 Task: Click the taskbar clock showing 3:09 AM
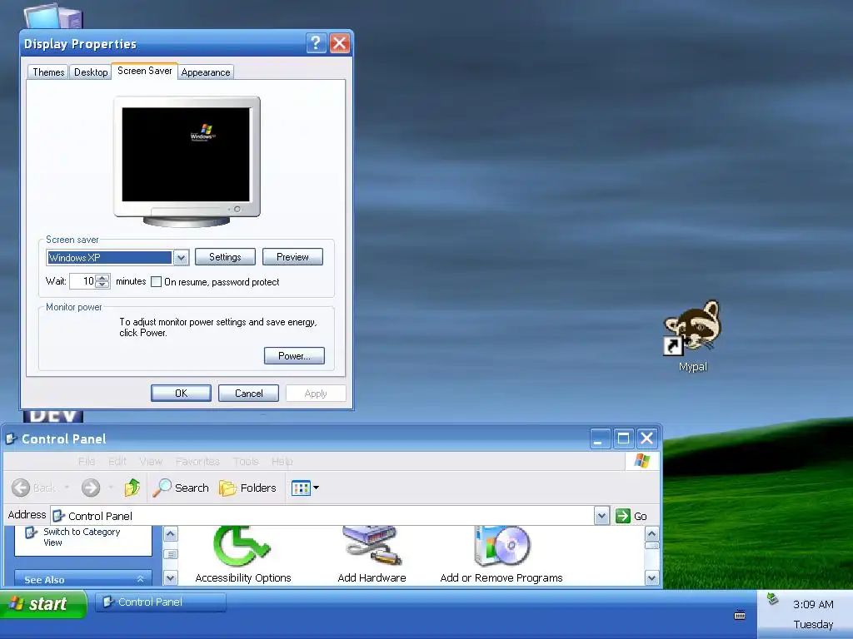tap(813, 604)
